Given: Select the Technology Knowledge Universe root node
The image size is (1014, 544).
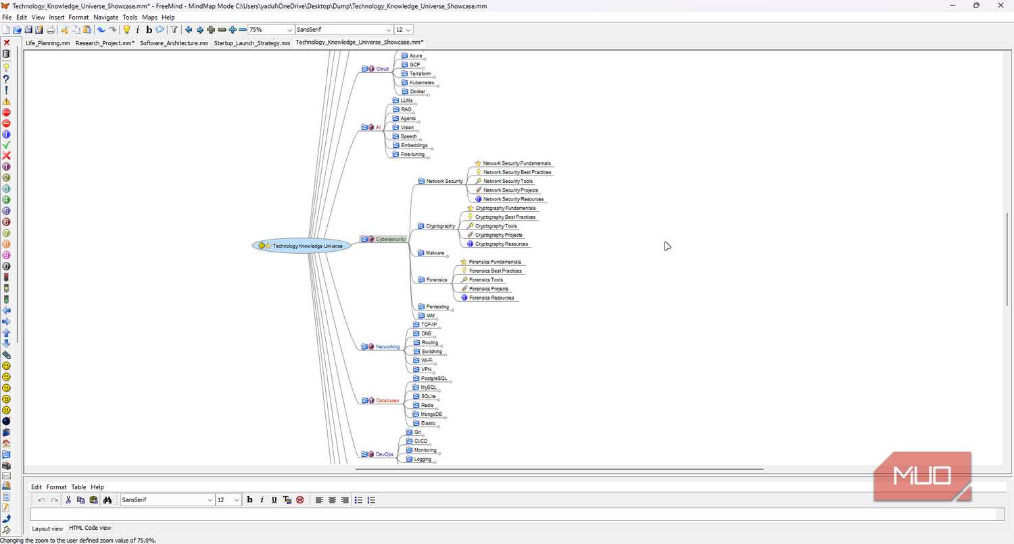Looking at the screenshot, I should click(301, 246).
